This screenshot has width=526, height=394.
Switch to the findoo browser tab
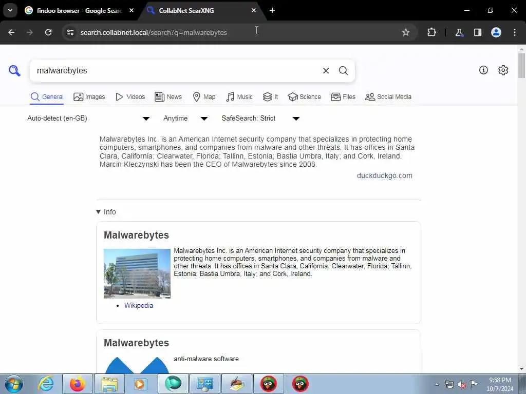[79, 10]
